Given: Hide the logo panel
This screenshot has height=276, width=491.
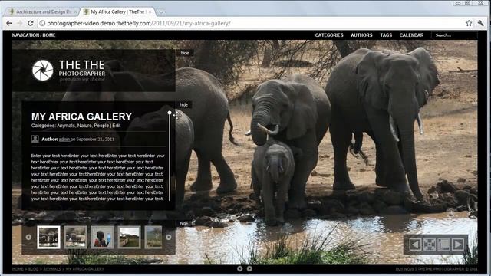Looking at the screenshot, I should 185,53.
